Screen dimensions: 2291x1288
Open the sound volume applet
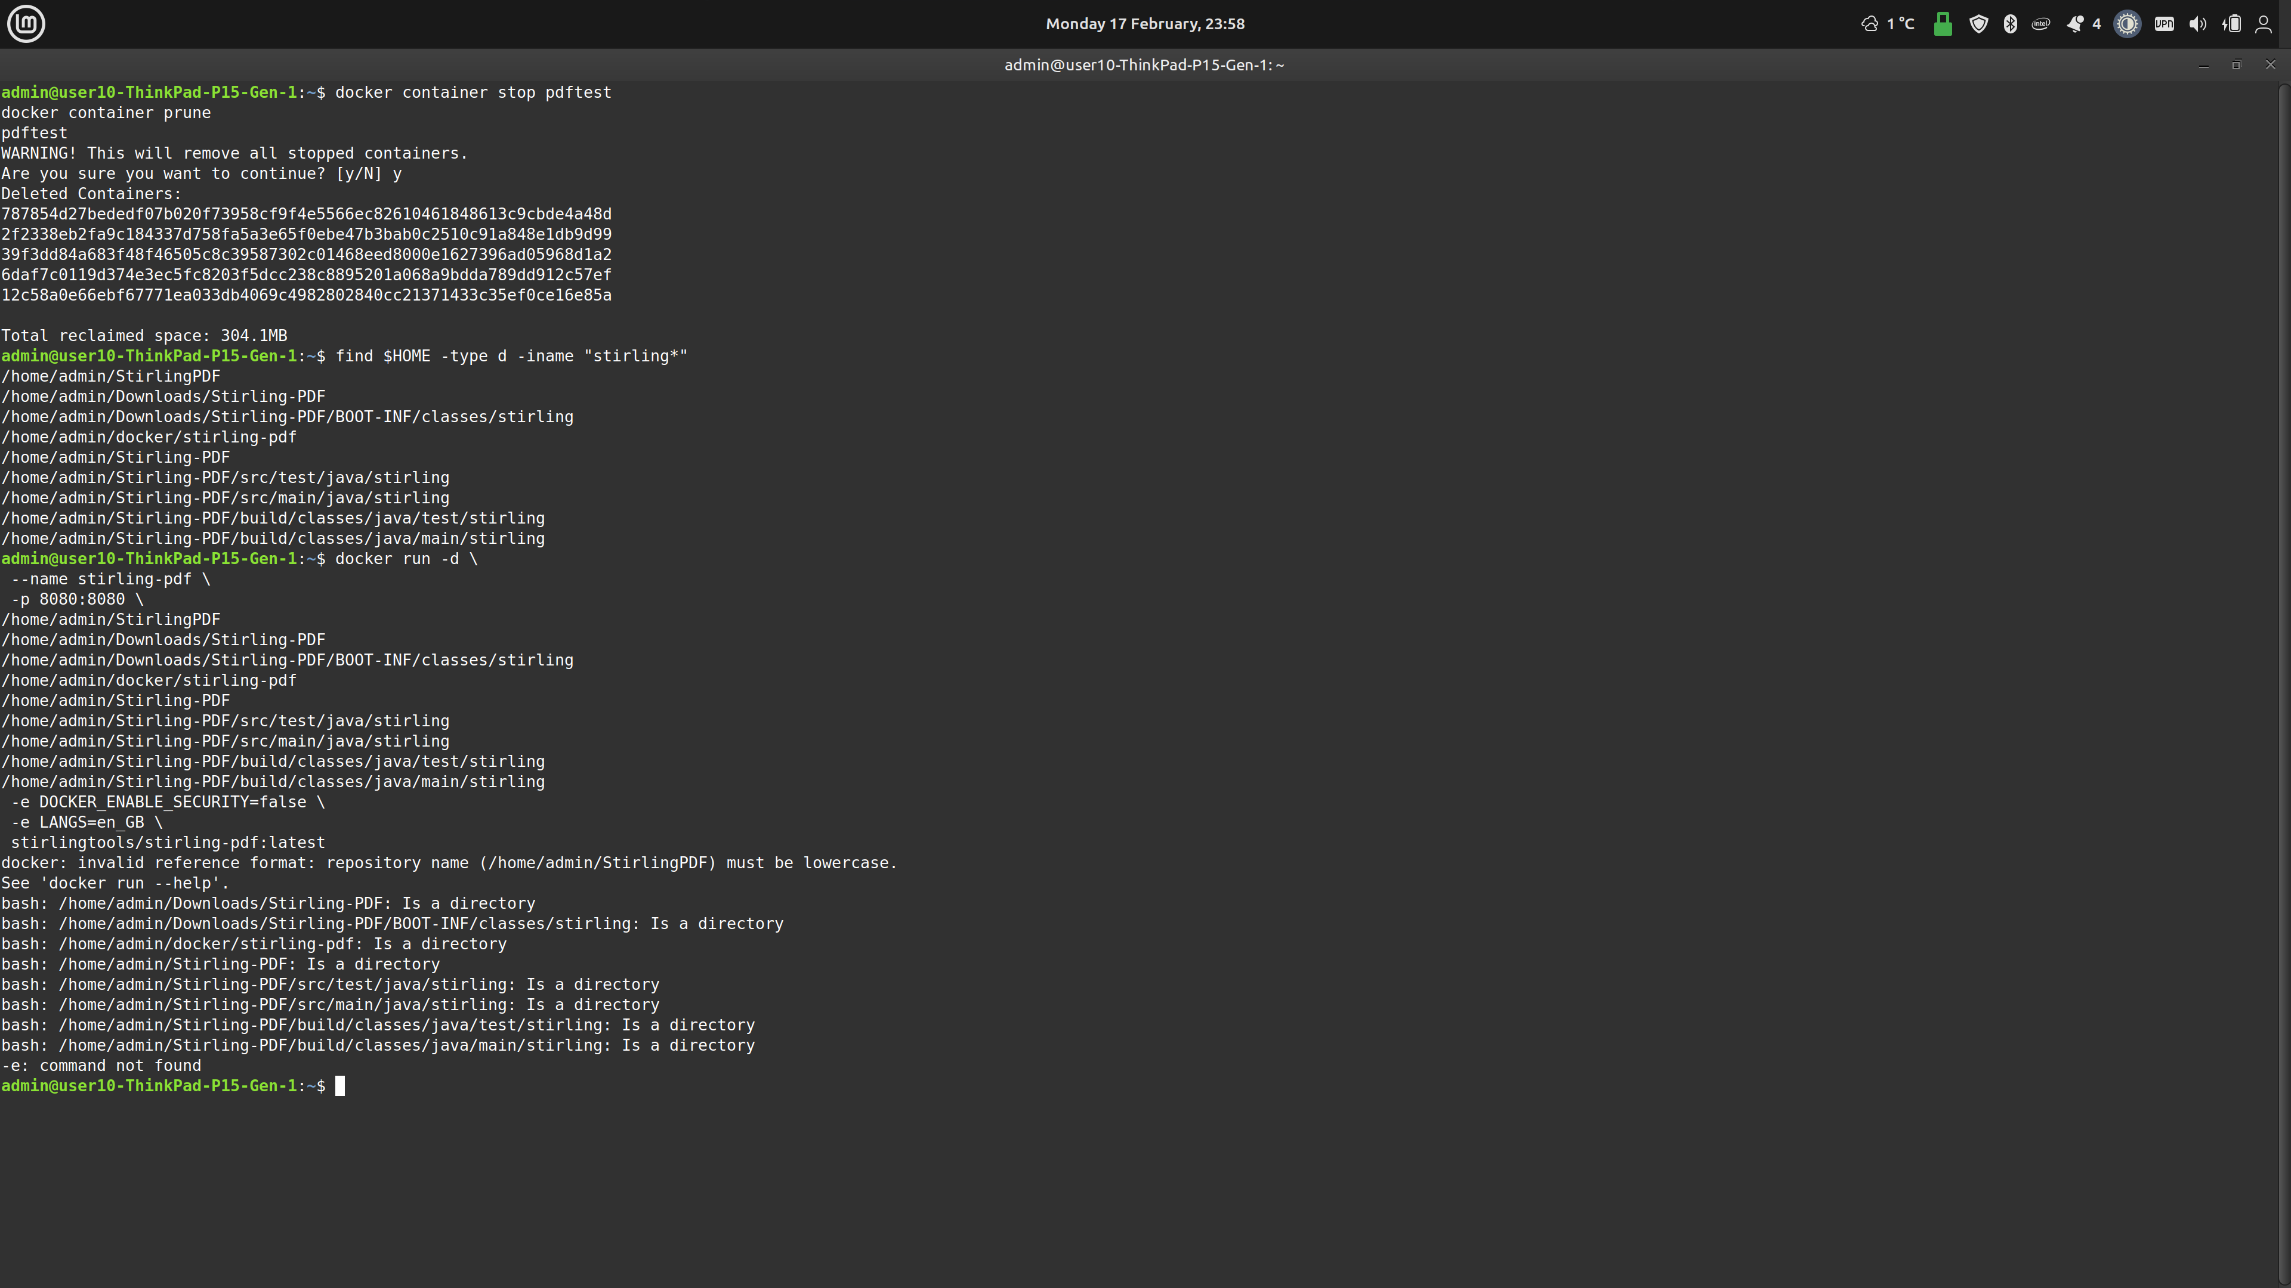coord(2197,24)
